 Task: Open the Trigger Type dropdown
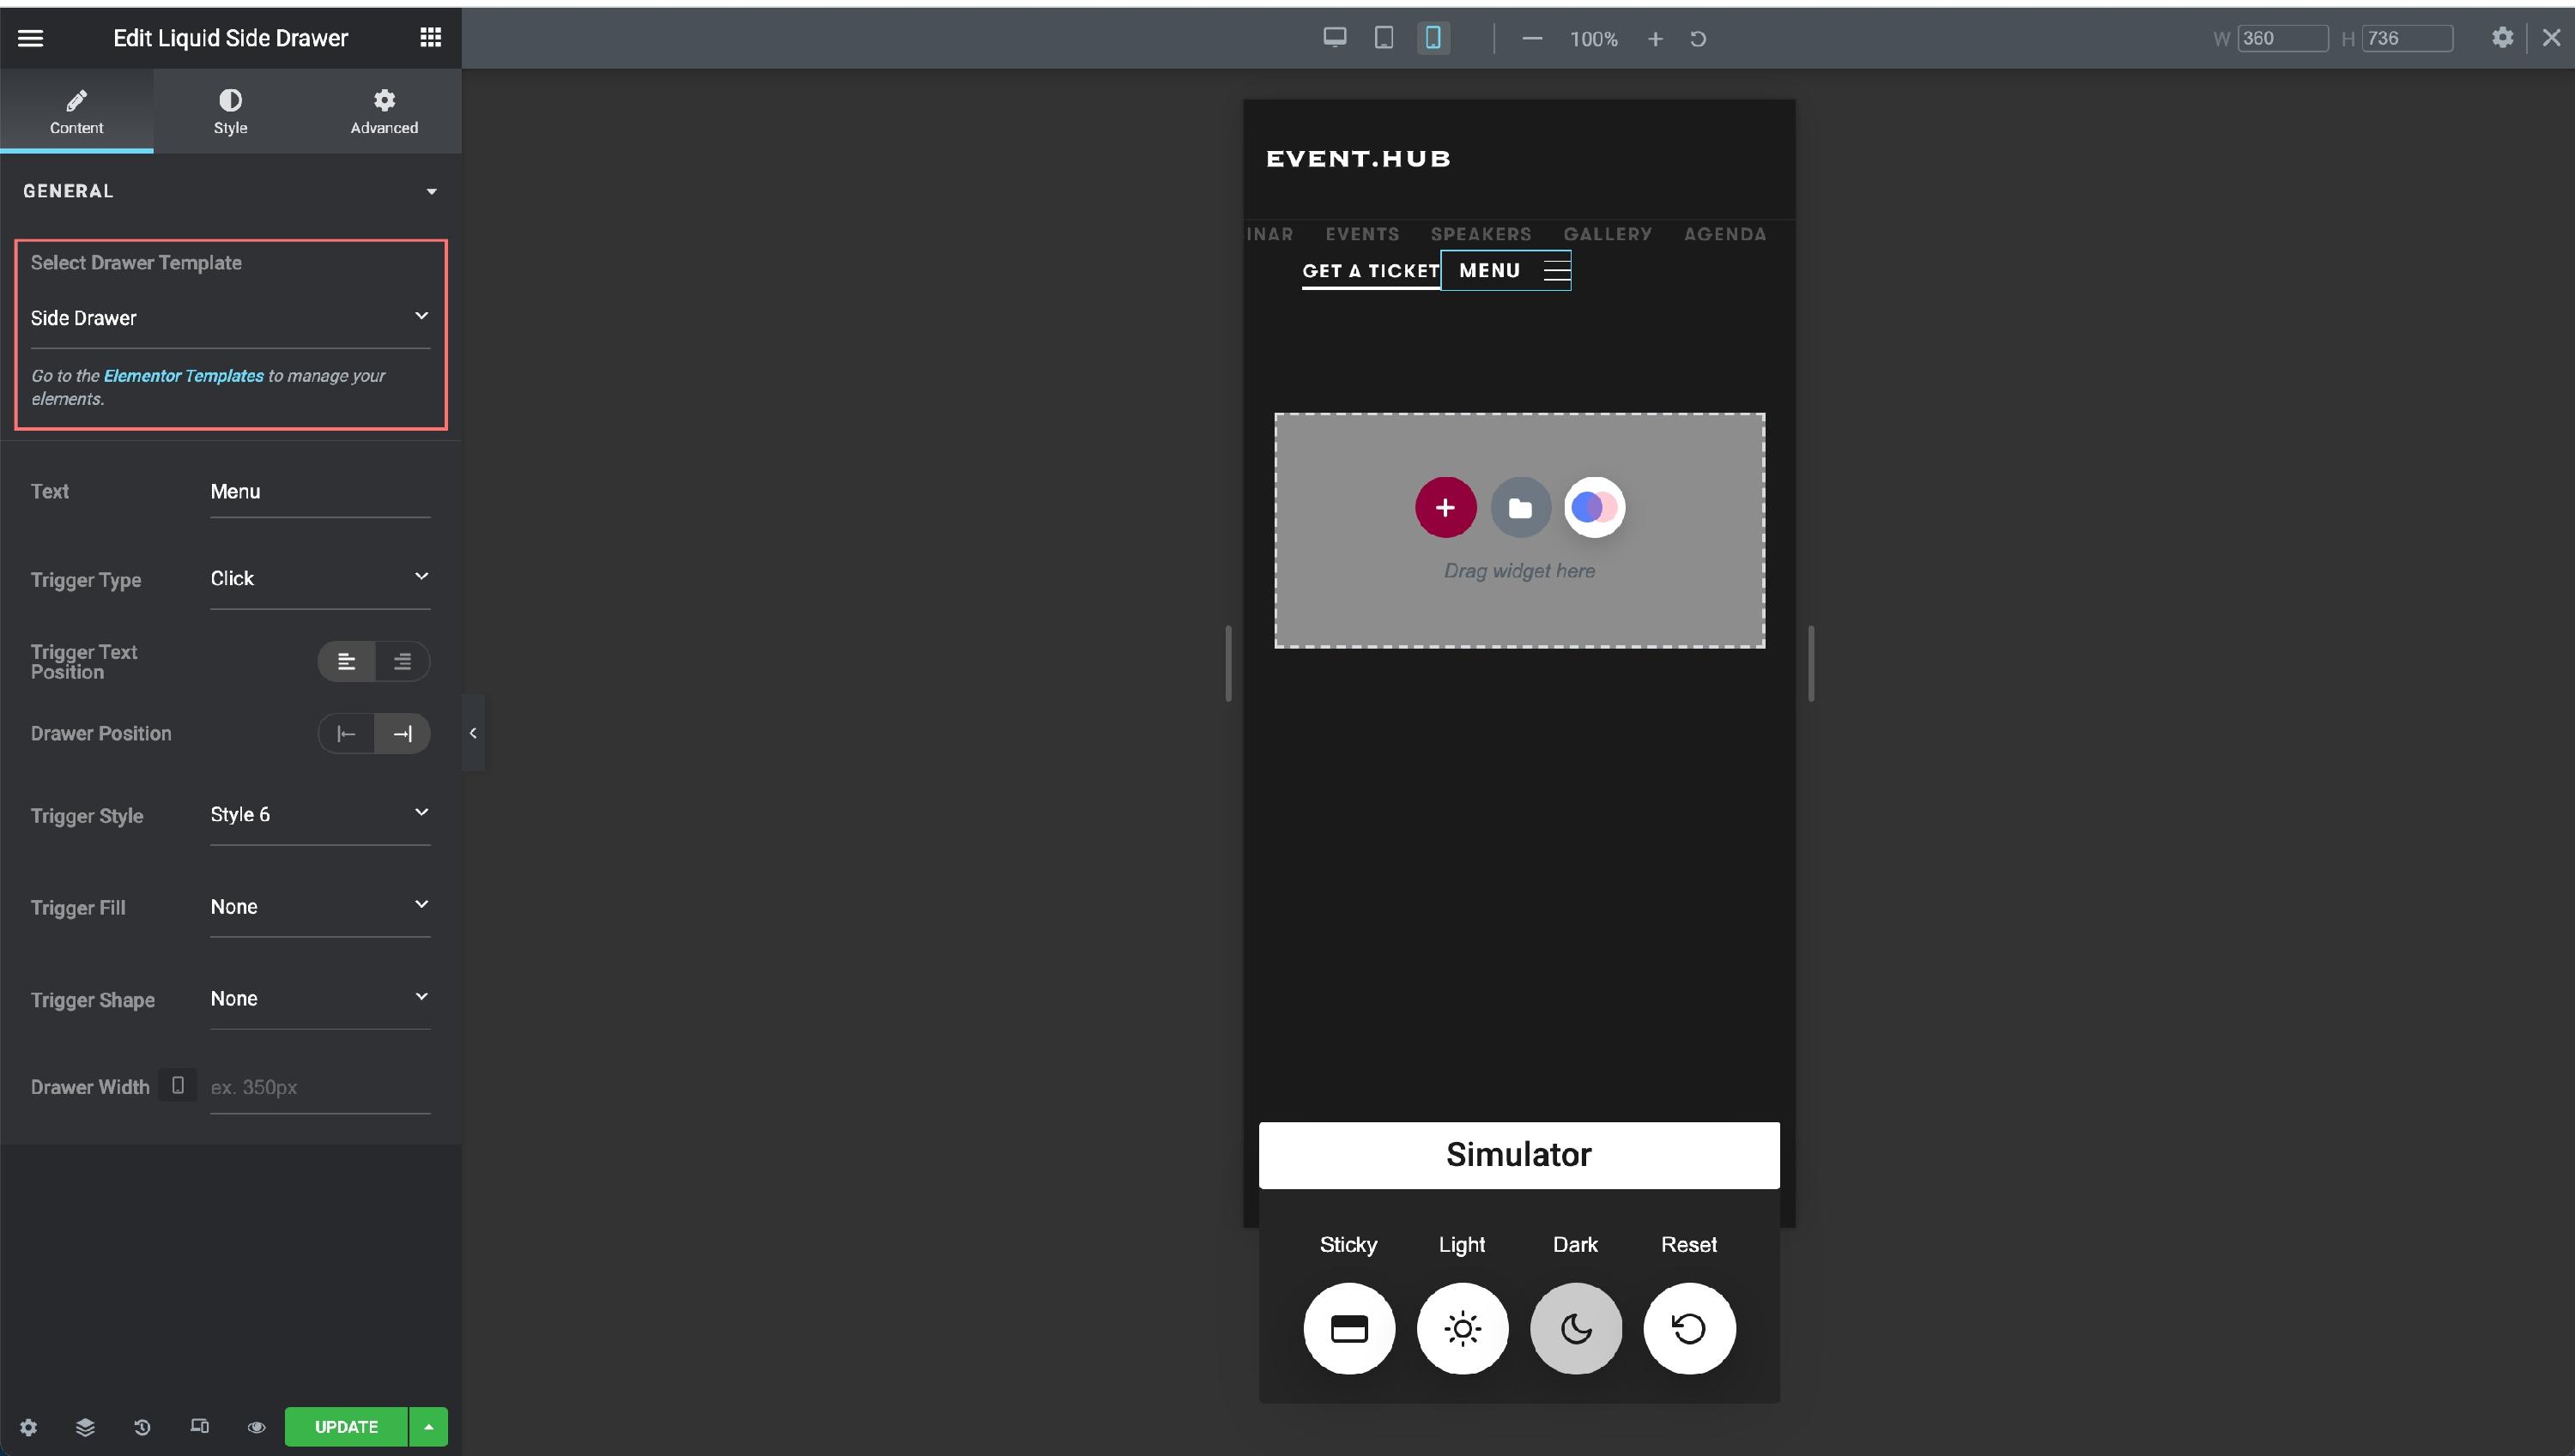tap(320, 578)
